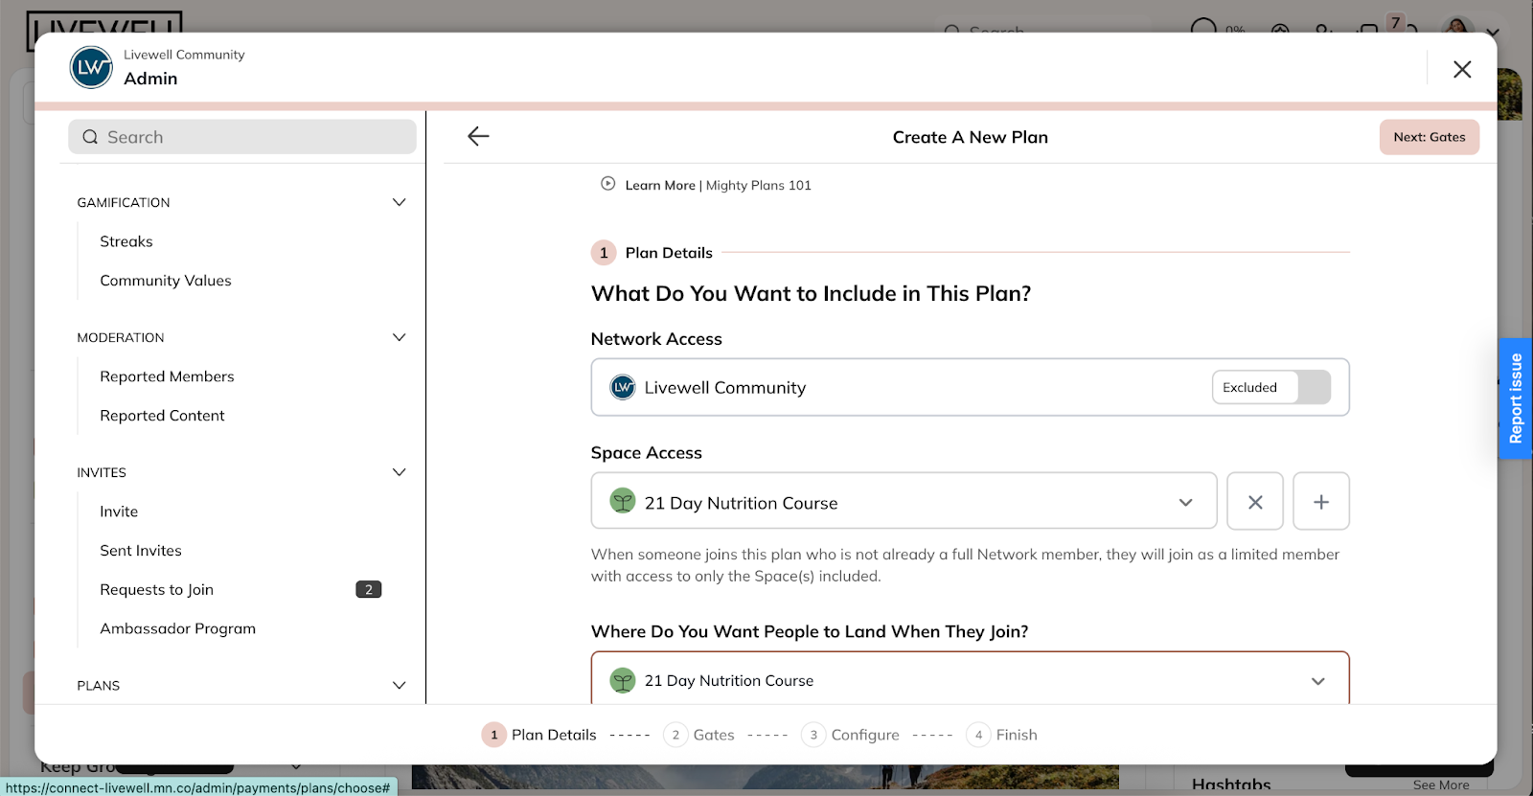
Task: Jump to the Configure step
Action: [850, 735]
